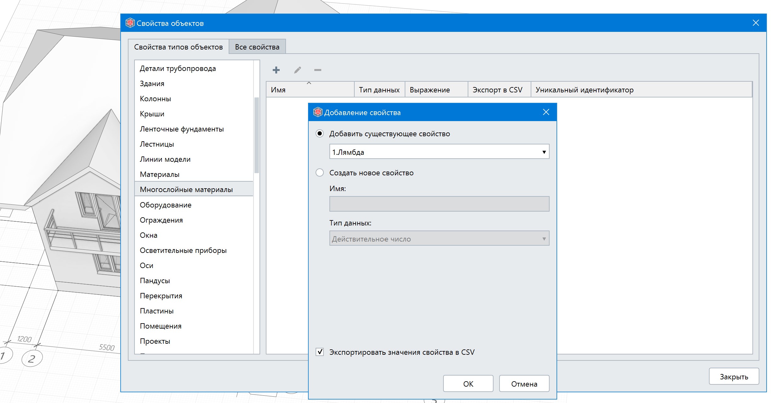
Task: Sort by the Имя column header
Action: 310,90
